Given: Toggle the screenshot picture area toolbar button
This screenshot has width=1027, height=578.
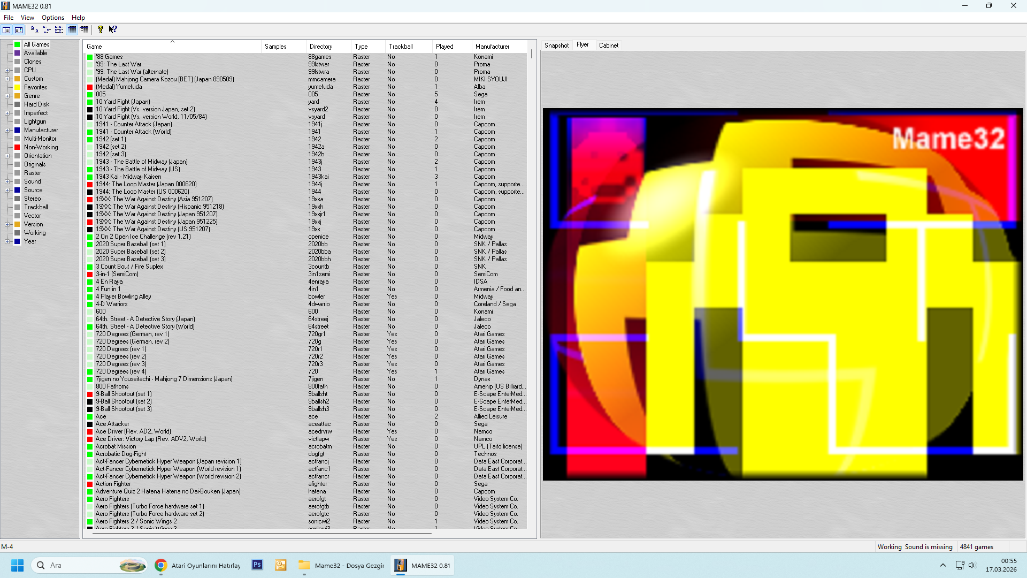Looking at the screenshot, I should point(19,29).
